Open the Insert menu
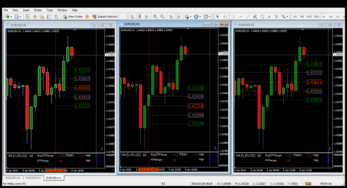Image resolution: width=347 pixels, height=188 pixels. tap(26, 10)
